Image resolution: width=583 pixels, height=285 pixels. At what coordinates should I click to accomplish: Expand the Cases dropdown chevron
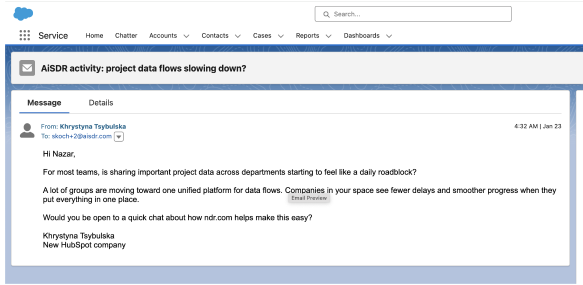280,36
